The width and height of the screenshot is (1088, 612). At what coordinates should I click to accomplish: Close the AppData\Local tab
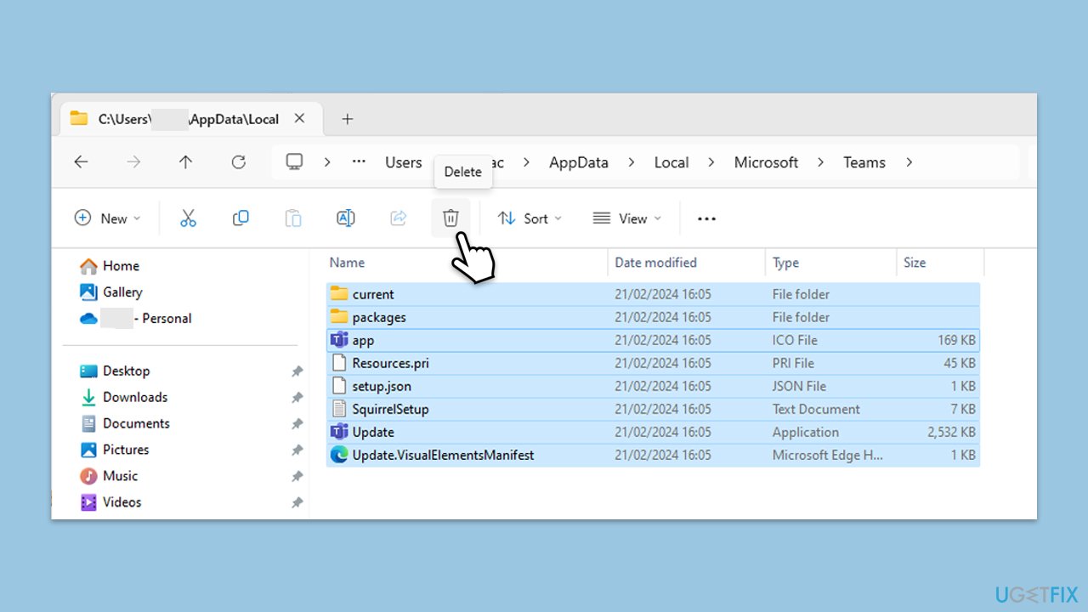pyautogui.click(x=299, y=118)
